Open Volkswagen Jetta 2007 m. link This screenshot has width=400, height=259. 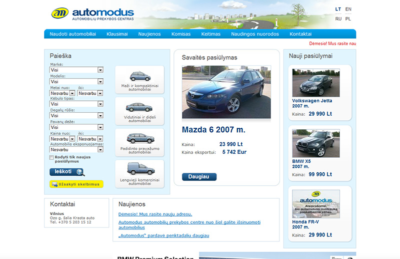(312, 103)
